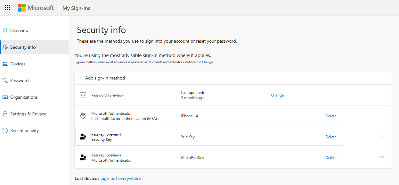Open Devices in the sidebar
The width and height of the screenshot is (399, 185).
(35, 64)
